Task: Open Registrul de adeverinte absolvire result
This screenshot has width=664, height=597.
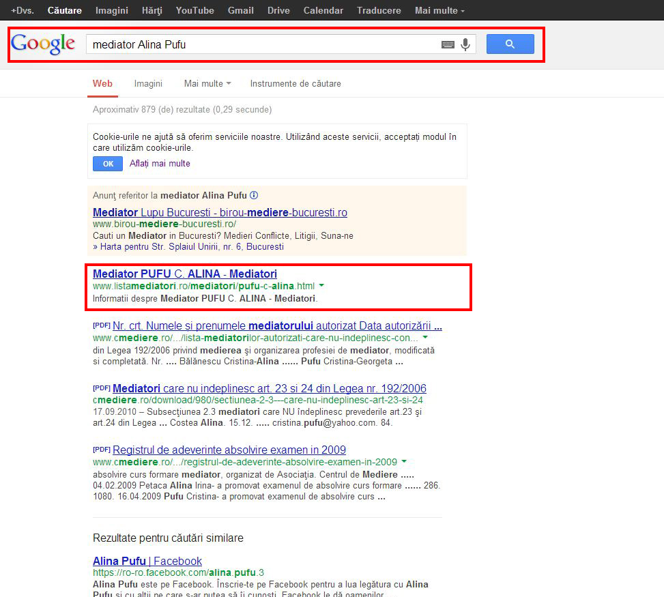Action: pyautogui.click(x=229, y=450)
